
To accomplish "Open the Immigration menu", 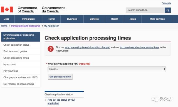I will (28, 19).
